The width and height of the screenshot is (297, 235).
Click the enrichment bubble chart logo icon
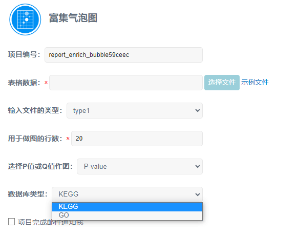point(25,19)
